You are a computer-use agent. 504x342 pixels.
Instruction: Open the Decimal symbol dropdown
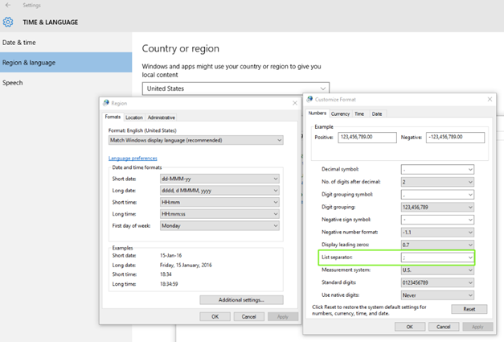[x=437, y=169]
